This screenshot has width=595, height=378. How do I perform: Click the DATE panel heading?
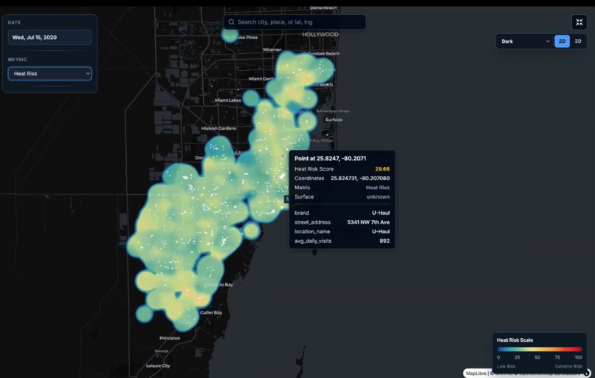pos(15,22)
